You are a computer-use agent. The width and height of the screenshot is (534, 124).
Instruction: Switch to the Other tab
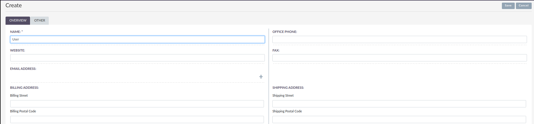click(39, 20)
